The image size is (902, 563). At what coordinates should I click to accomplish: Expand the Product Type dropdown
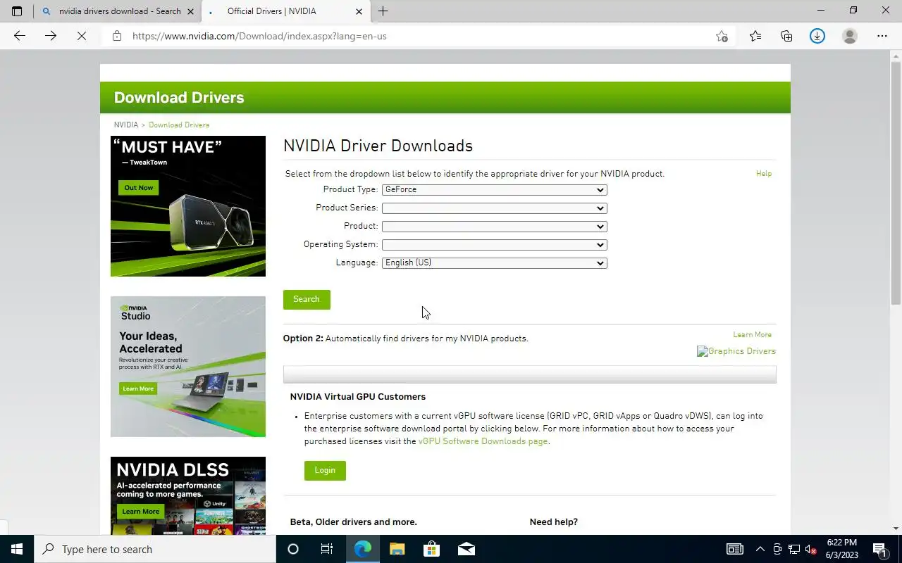[x=494, y=190]
